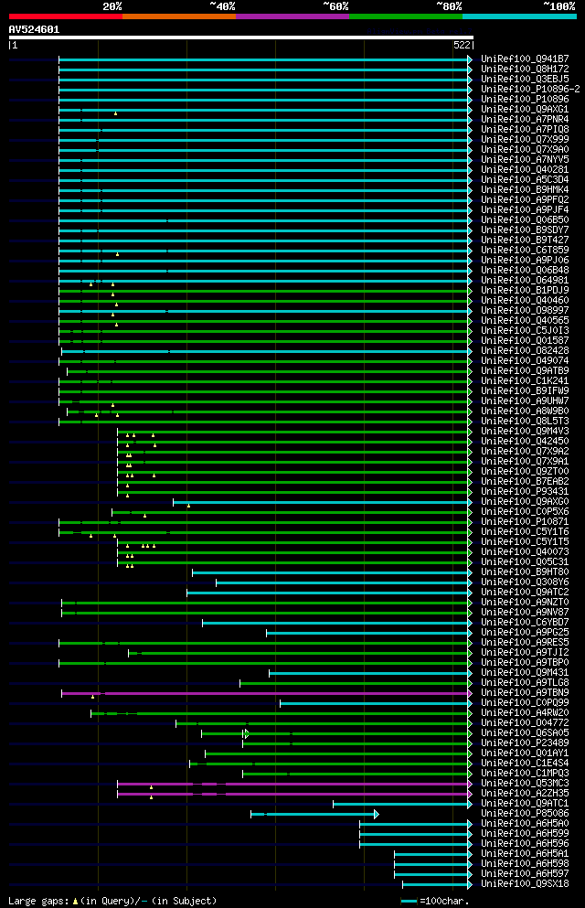Click the UniRef100_A6H5A0 label

pos(525,824)
